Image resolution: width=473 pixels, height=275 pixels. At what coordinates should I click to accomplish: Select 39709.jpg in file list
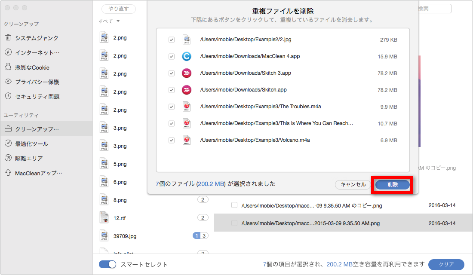[x=154, y=236]
